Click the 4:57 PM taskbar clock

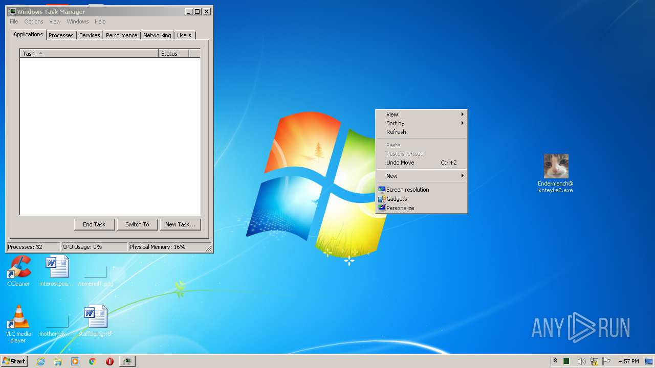point(628,361)
